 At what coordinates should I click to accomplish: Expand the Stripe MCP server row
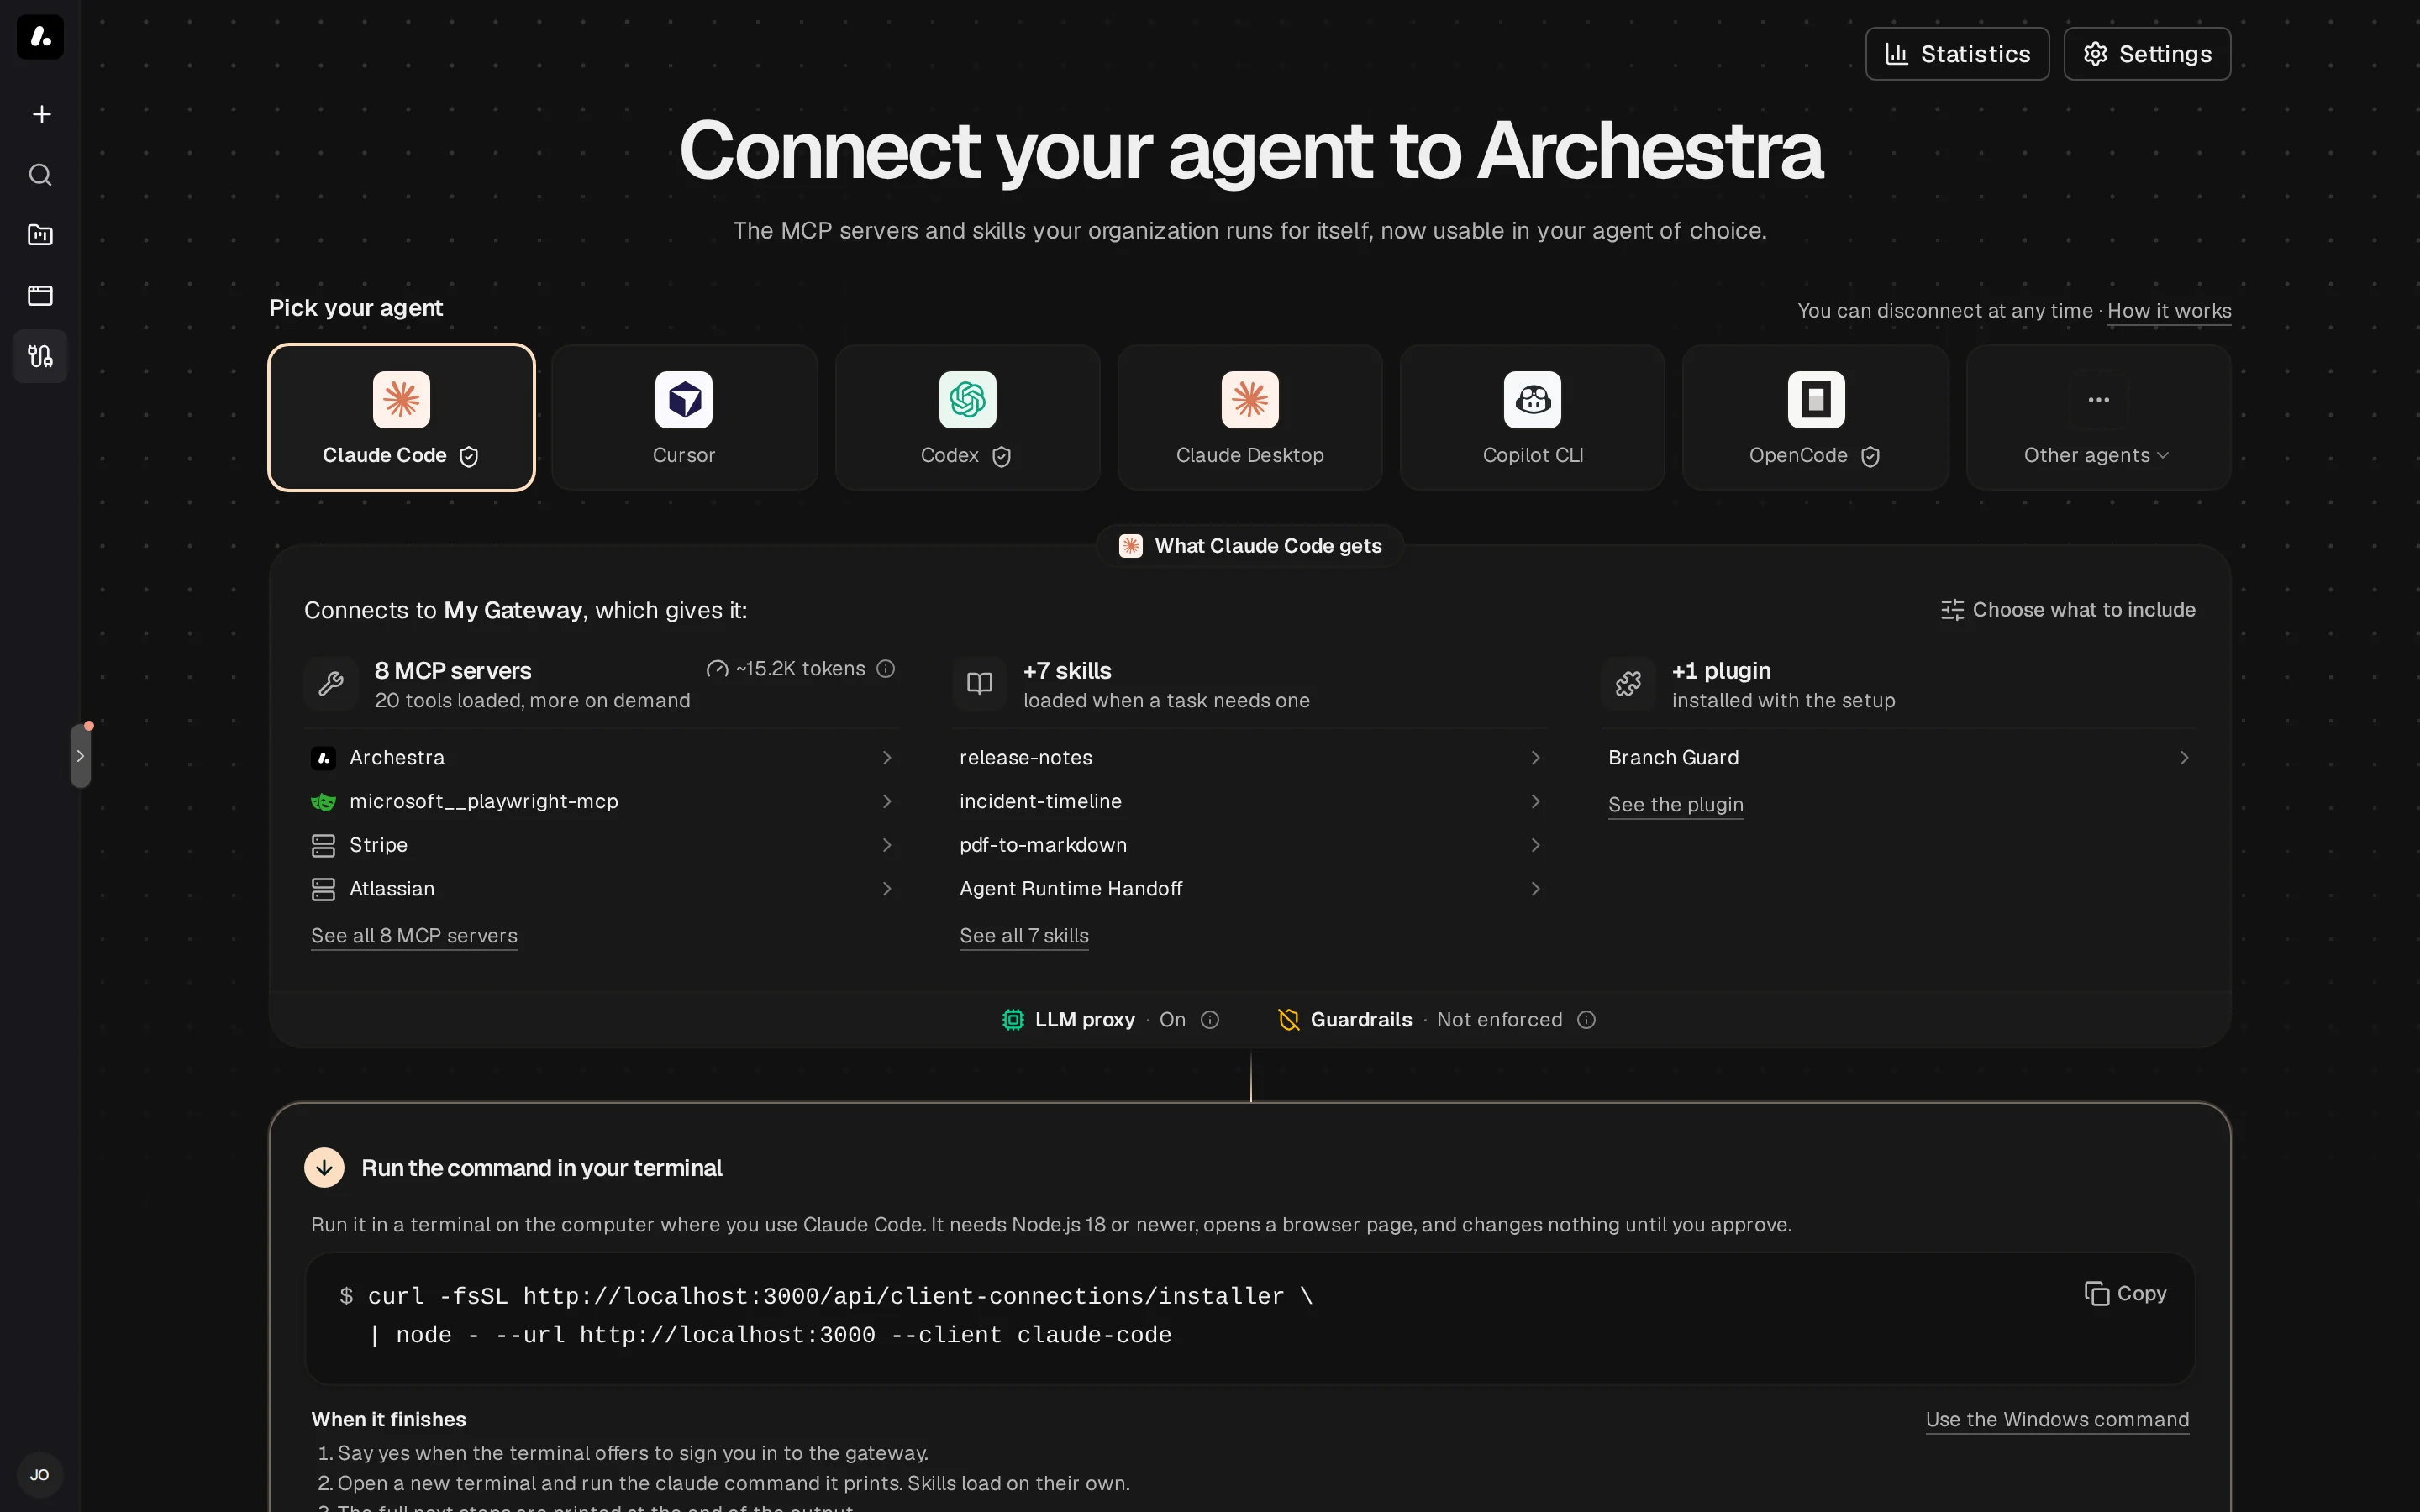pyautogui.click(x=601, y=845)
